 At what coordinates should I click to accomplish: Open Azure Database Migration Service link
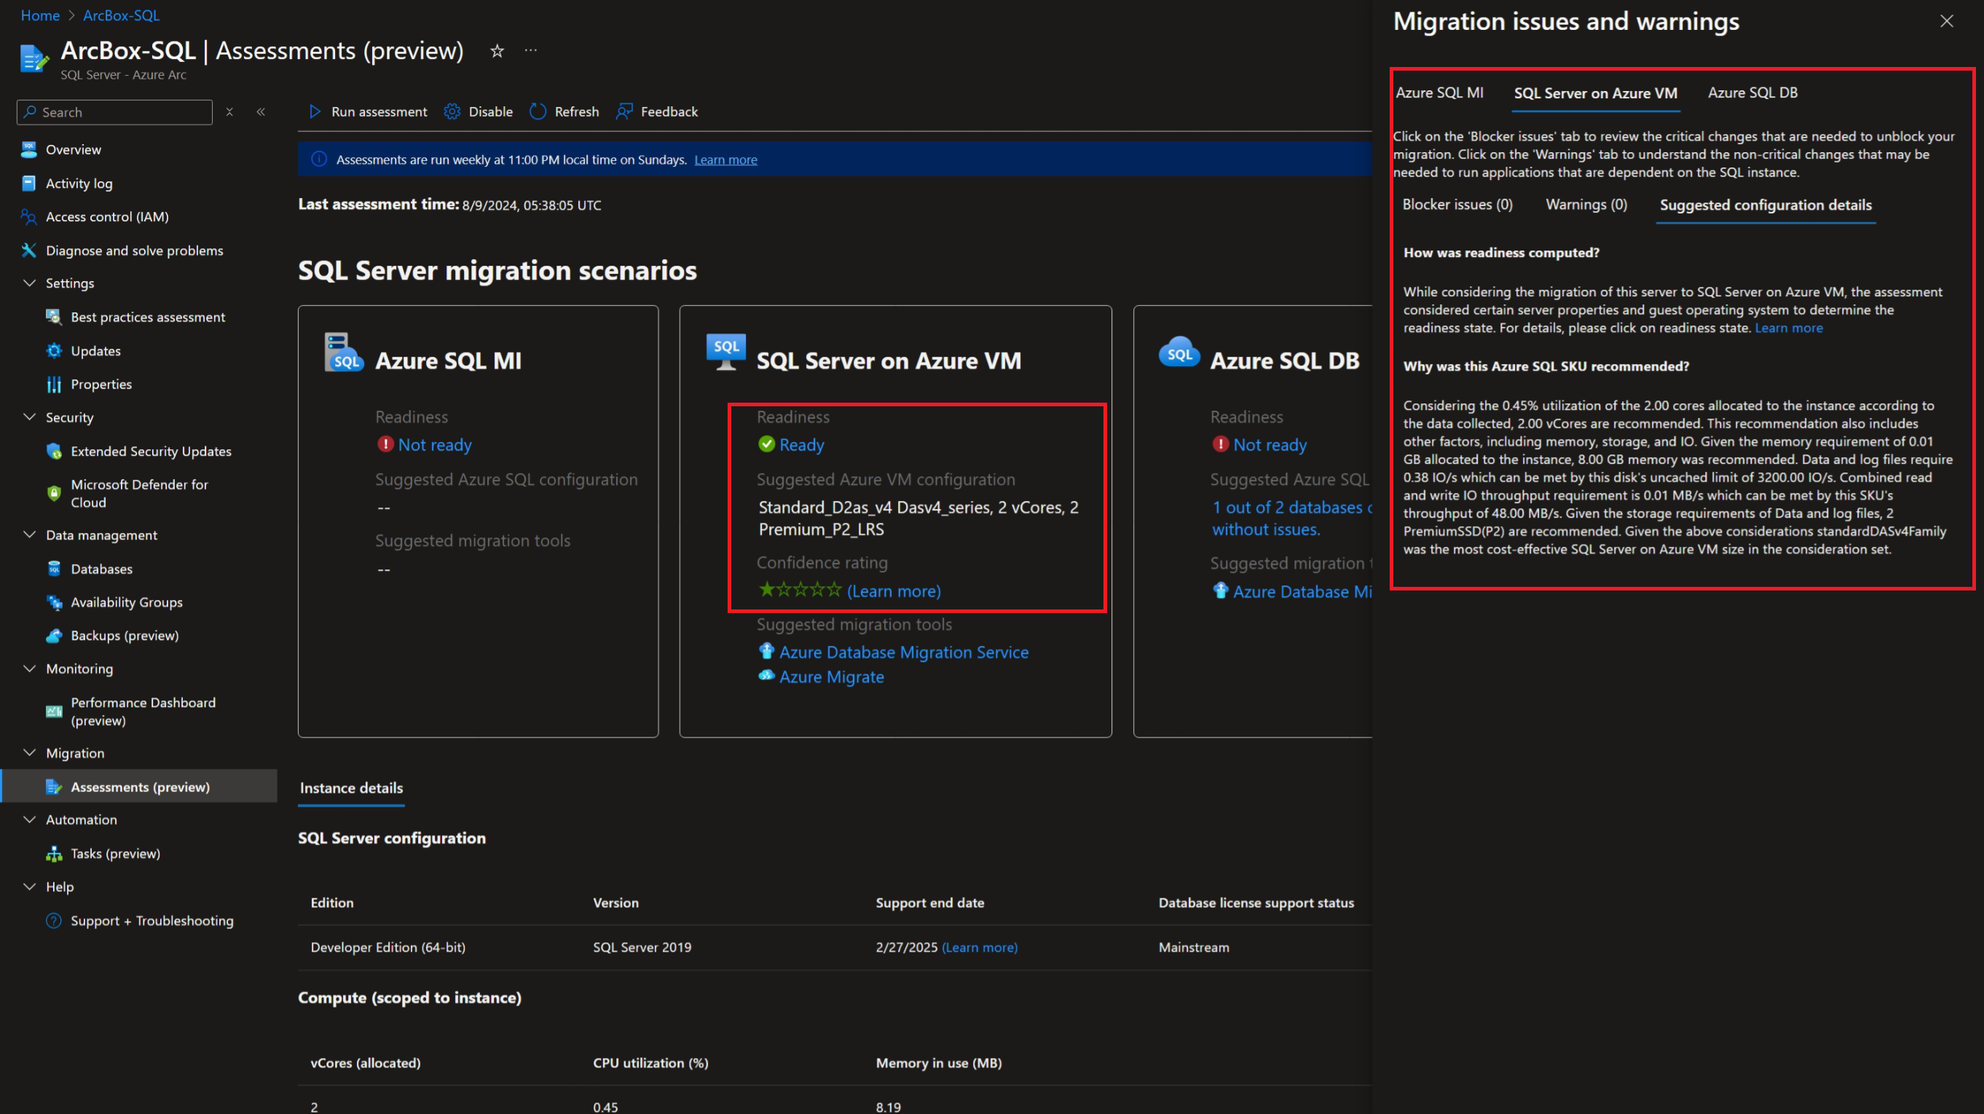tap(902, 652)
